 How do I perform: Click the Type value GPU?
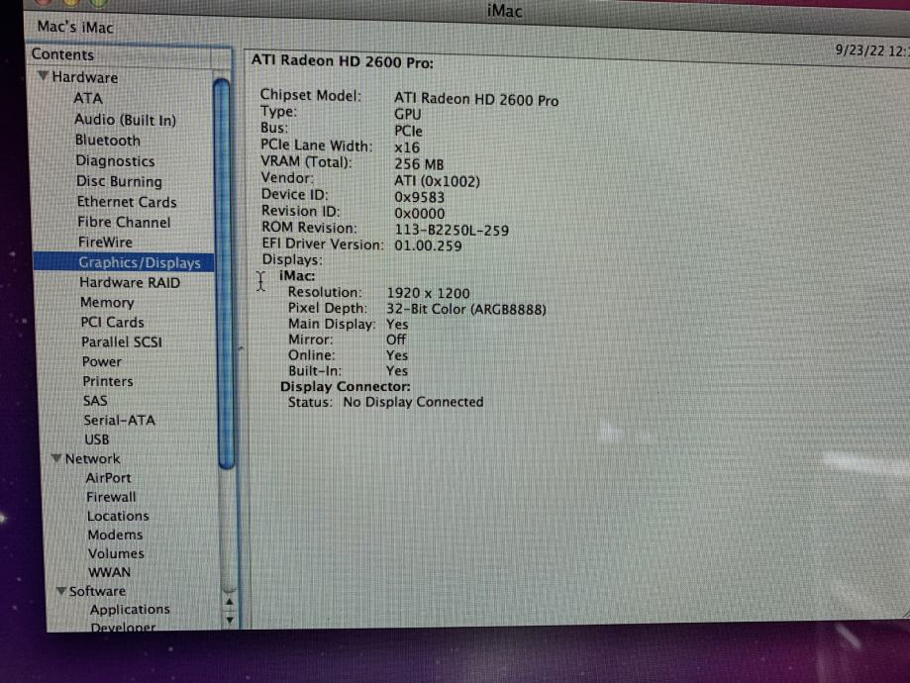(408, 114)
